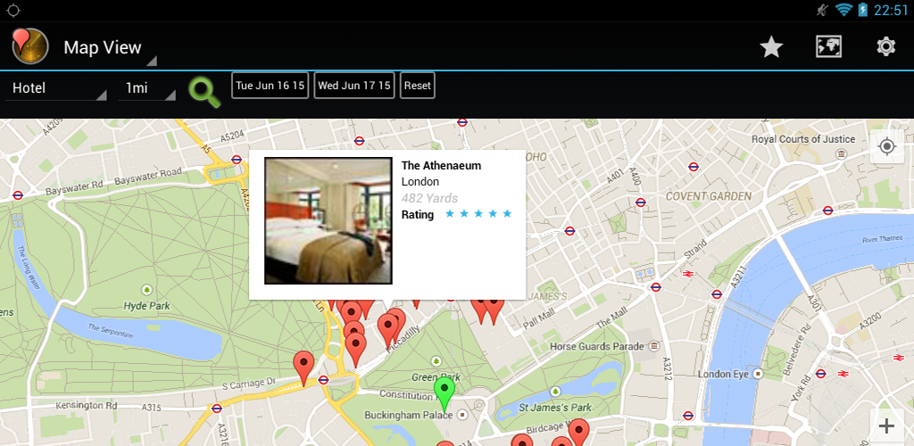Image resolution: width=914 pixels, height=446 pixels.
Task: Tap the green magnifying glass search icon
Action: pos(204,91)
